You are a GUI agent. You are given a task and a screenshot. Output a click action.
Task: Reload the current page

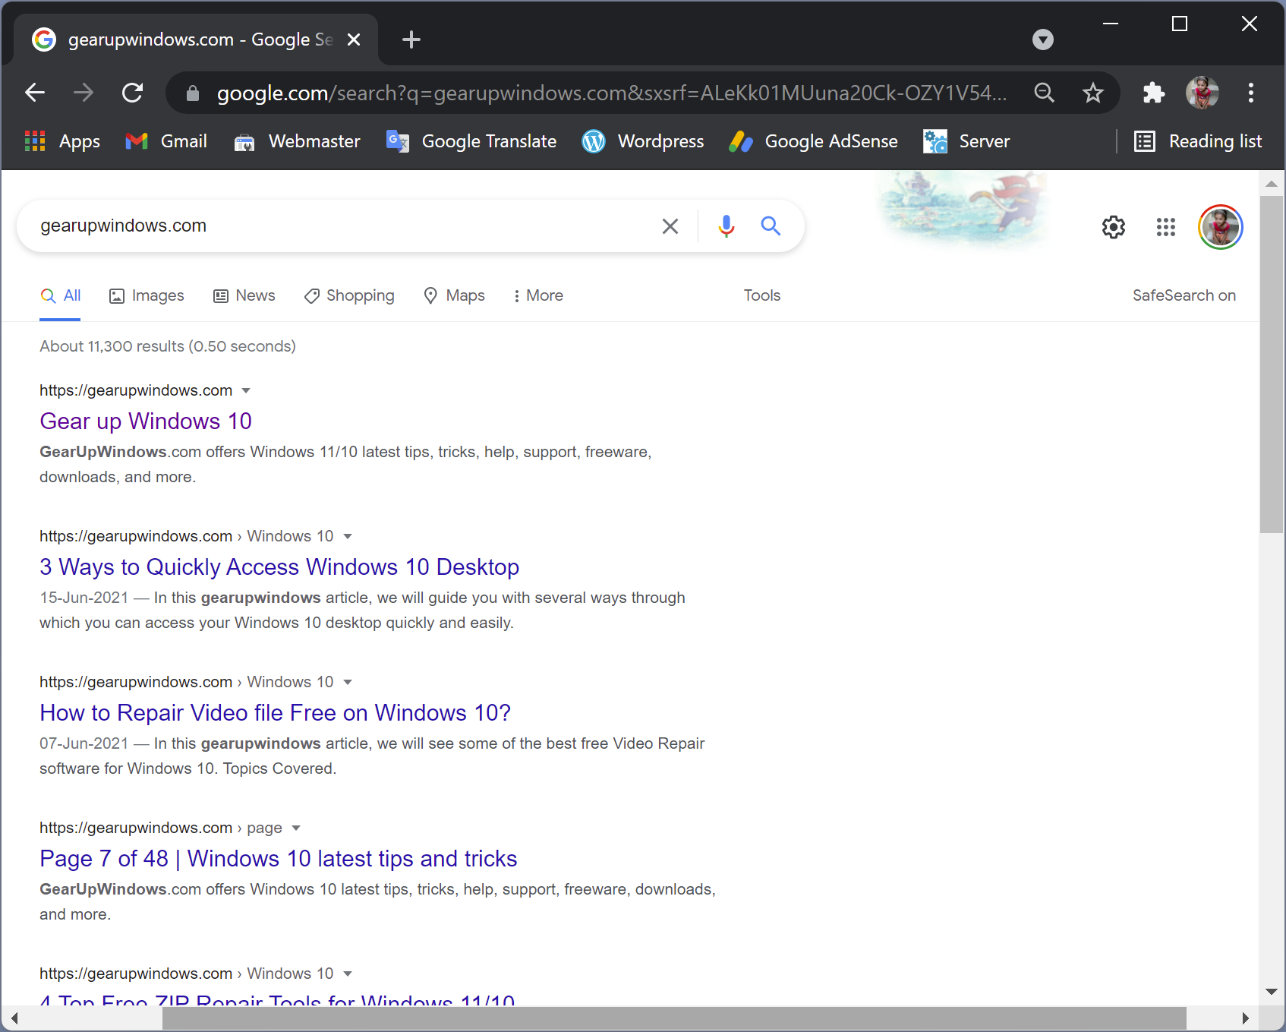click(133, 93)
